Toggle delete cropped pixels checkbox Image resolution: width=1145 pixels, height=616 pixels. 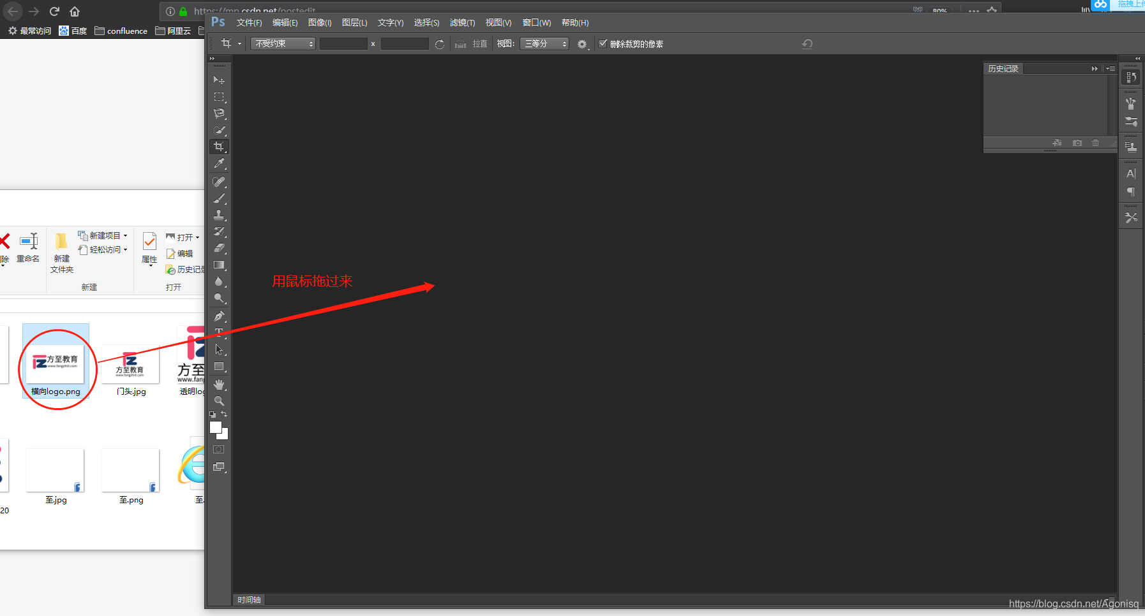pos(602,43)
